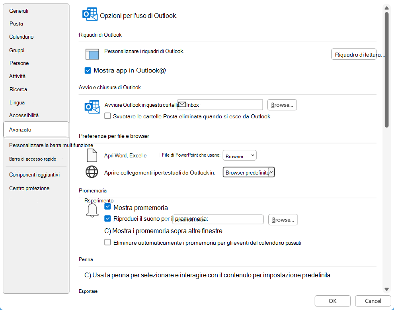This screenshot has height=310, width=394.
Task: Open Personalizzare la barra multifunzione
Action: coord(51,145)
